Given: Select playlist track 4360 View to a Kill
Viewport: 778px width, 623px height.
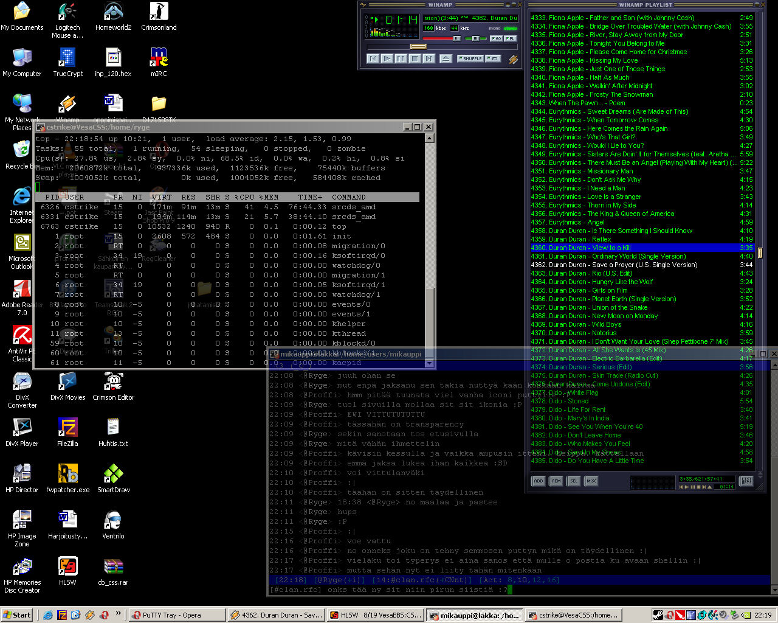Looking at the screenshot, I should tap(641, 248).
